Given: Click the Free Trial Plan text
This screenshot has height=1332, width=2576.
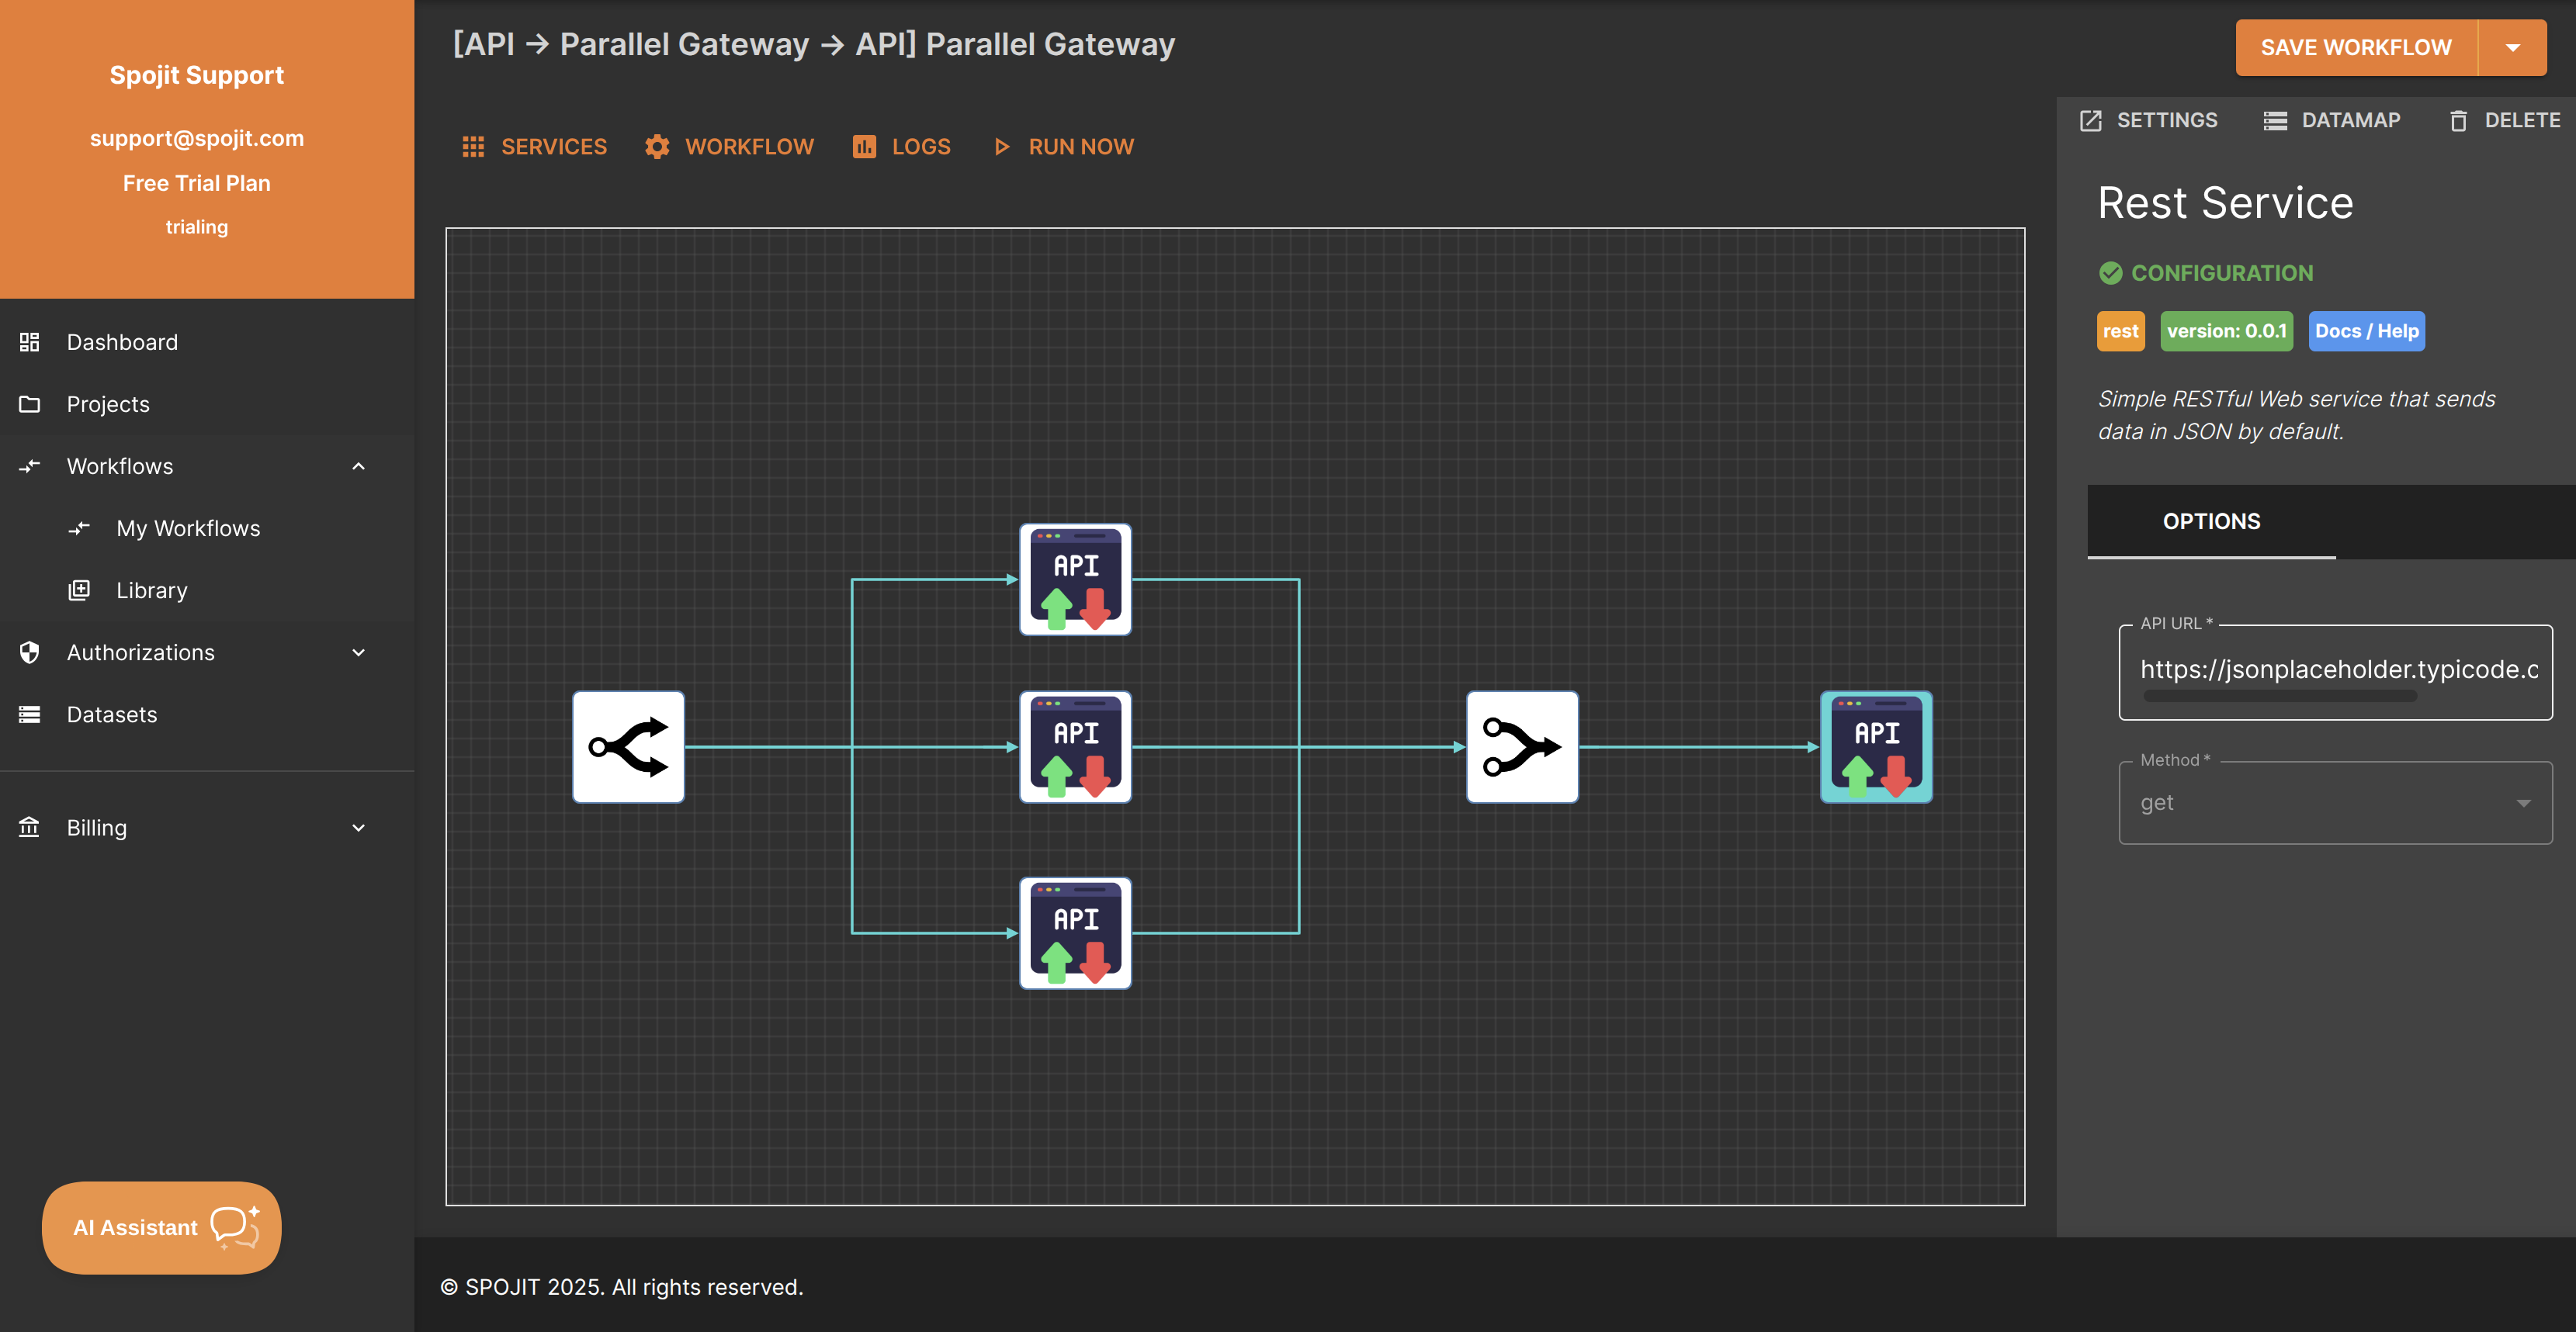Looking at the screenshot, I should tap(197, 183).
